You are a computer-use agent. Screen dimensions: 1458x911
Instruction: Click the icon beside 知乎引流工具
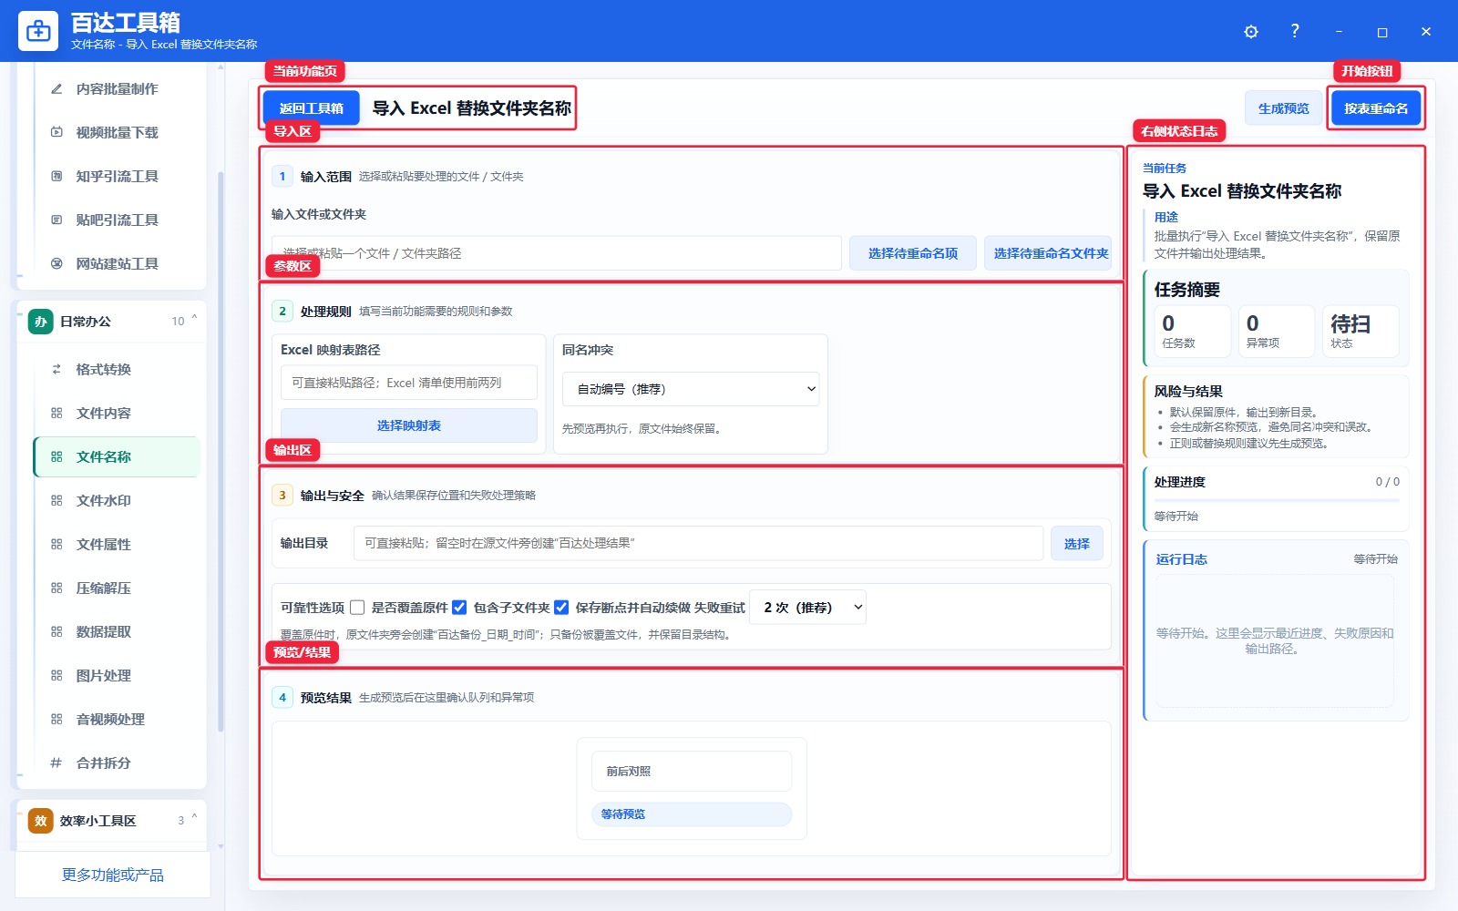[x=56, y=177]
